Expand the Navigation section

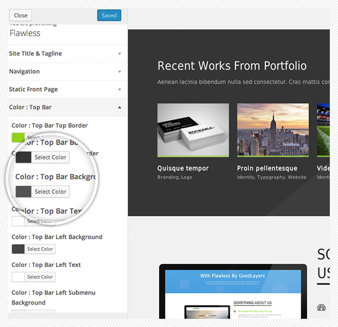[64, 71]
